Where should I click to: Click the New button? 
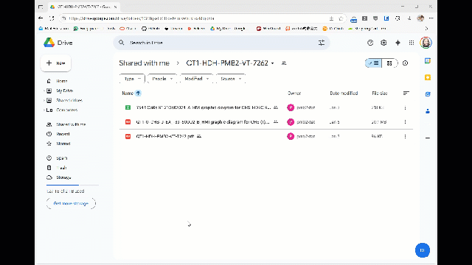point(56,63)
